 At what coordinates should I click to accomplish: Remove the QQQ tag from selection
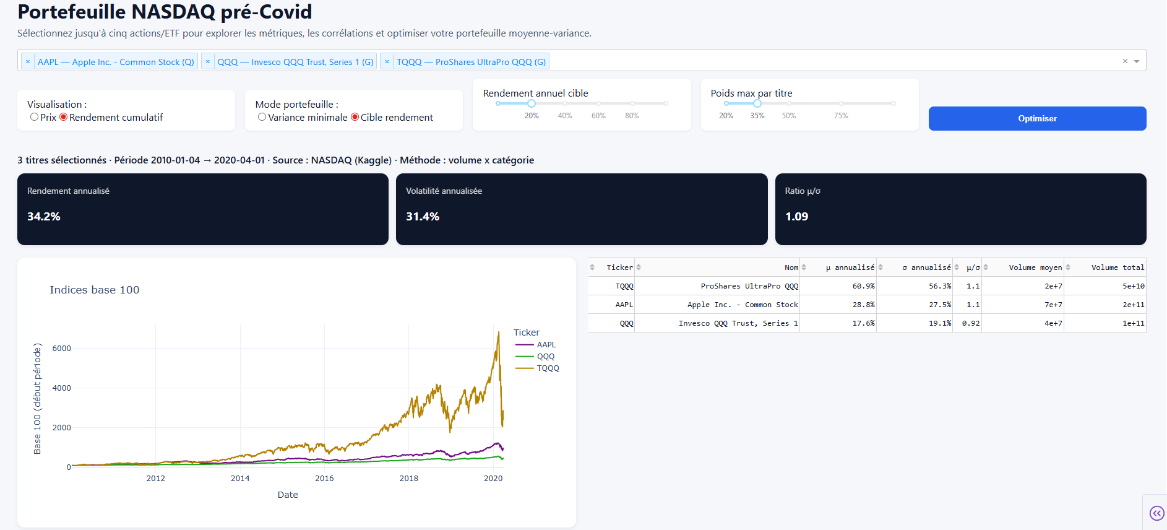[208, 62]
